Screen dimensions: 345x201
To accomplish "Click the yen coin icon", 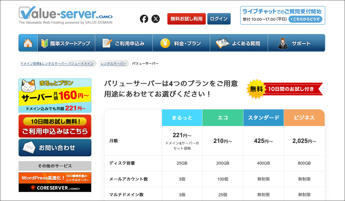I will tap(165, 43).
